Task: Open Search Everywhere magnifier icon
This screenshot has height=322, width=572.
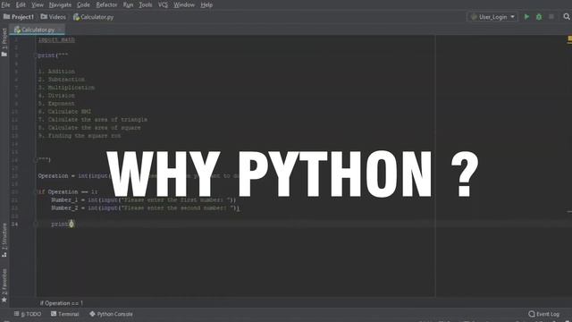Action: [x=567, y=17]
